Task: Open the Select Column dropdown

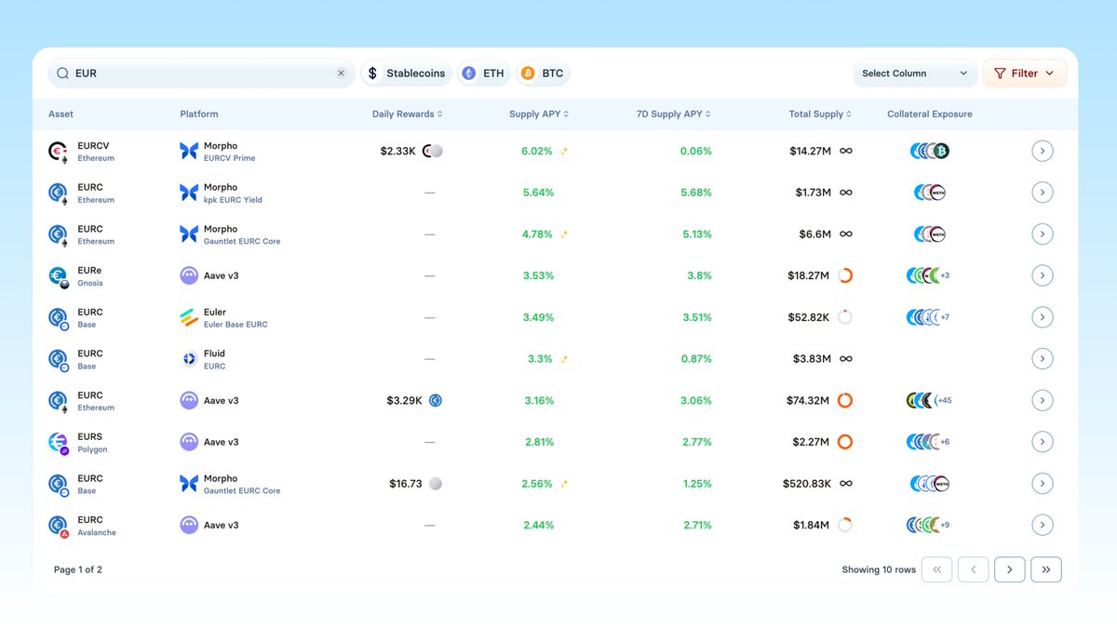Action: coord(915,73)
